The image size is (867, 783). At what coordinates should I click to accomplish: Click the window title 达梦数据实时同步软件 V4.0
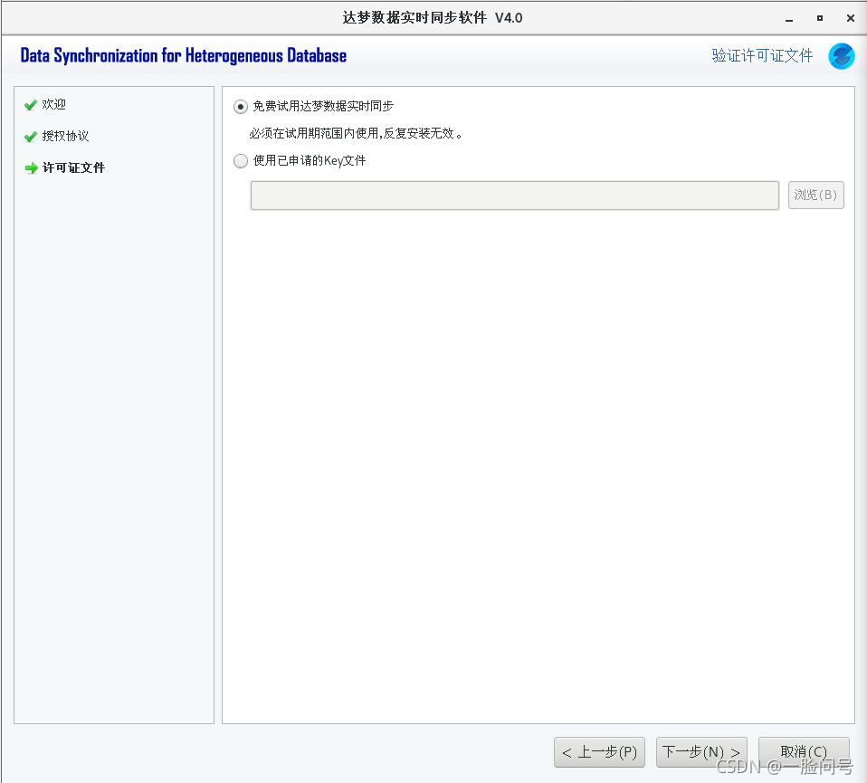coord(433,18)
